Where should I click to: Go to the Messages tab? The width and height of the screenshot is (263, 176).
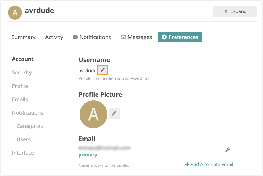point(136,37)
